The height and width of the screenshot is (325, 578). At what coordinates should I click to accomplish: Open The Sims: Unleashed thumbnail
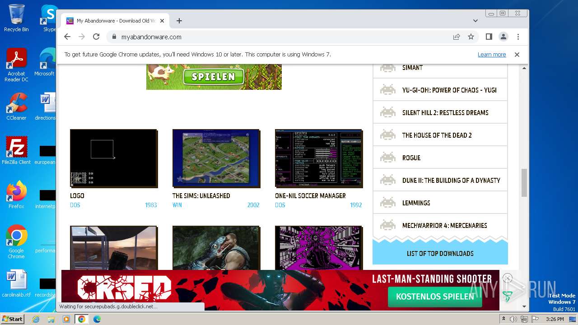(x=216, y=158)
